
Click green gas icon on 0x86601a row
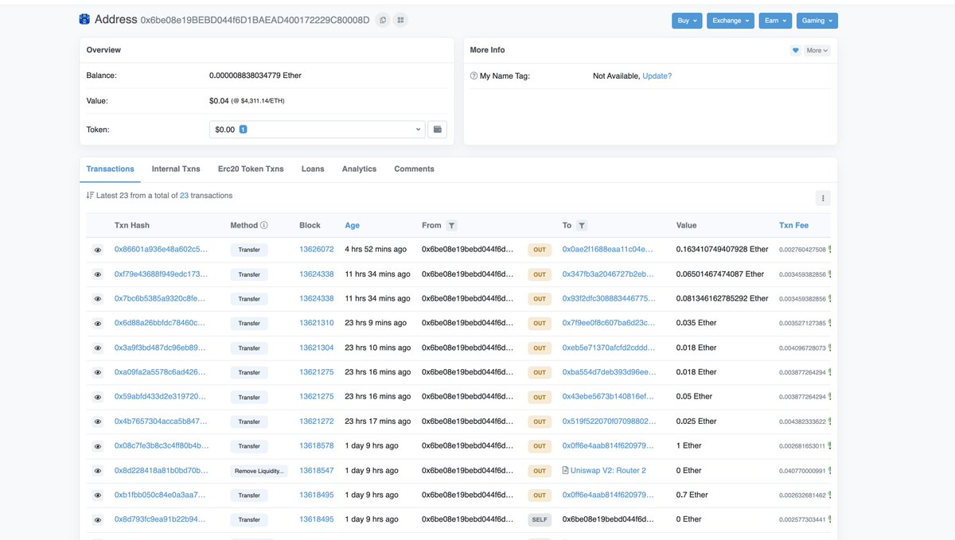[x=829, y=250]
